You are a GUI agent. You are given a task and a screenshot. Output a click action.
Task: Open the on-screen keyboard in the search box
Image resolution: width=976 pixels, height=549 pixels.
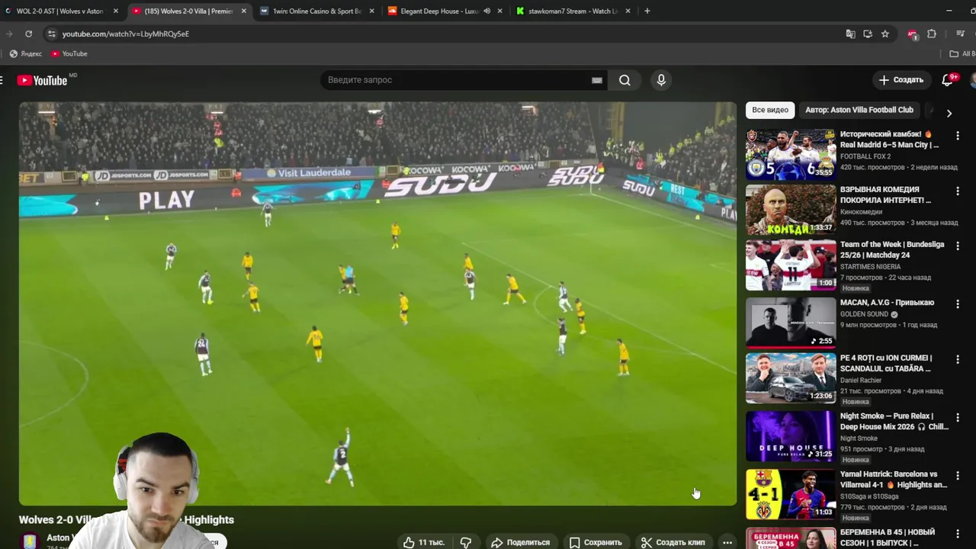597,80
